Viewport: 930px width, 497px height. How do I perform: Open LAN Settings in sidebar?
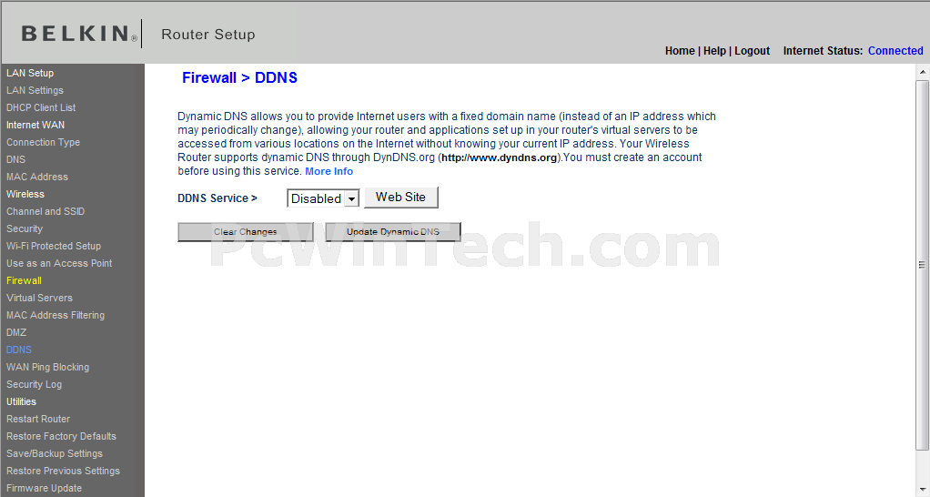point(35,90)
